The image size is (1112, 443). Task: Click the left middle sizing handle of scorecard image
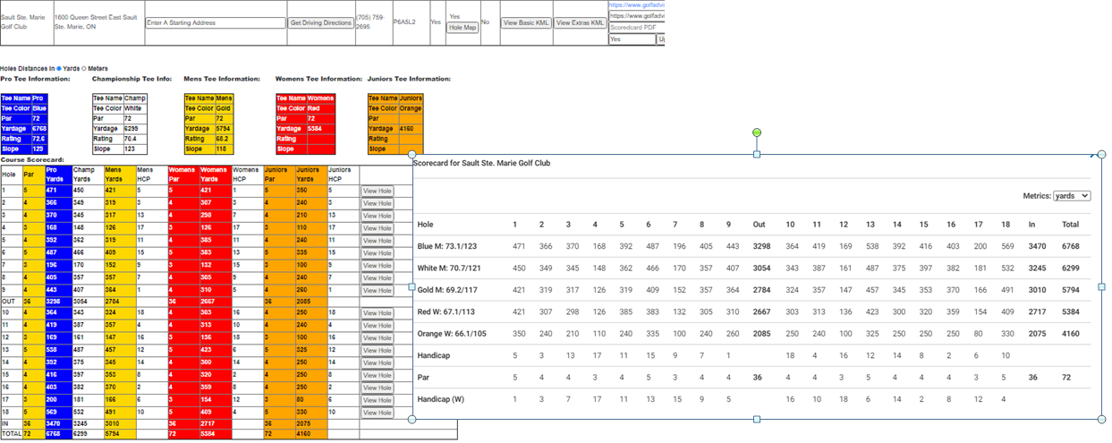(x=413, y=287)
